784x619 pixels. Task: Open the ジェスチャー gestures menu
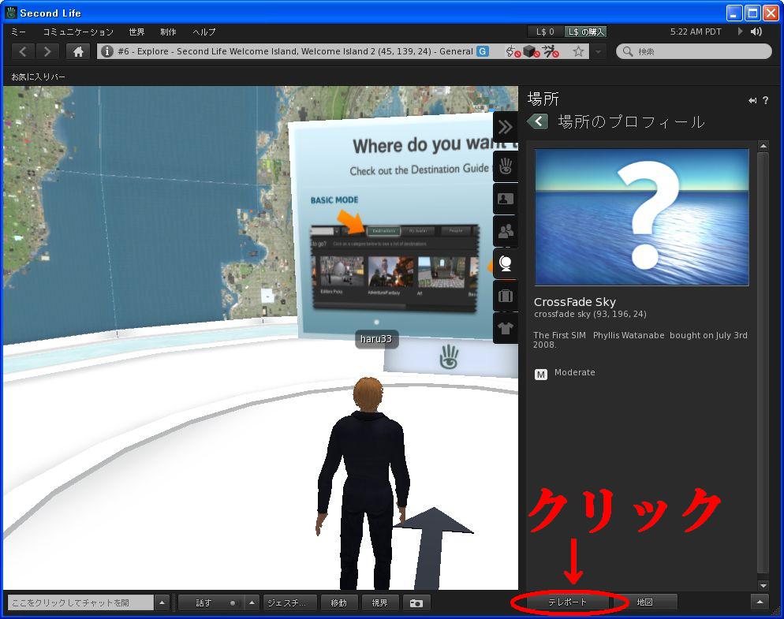tap(290, 603)
